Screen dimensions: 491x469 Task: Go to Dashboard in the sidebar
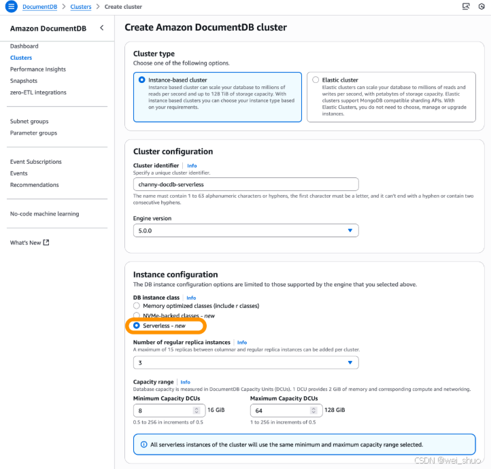coord(24,46)
